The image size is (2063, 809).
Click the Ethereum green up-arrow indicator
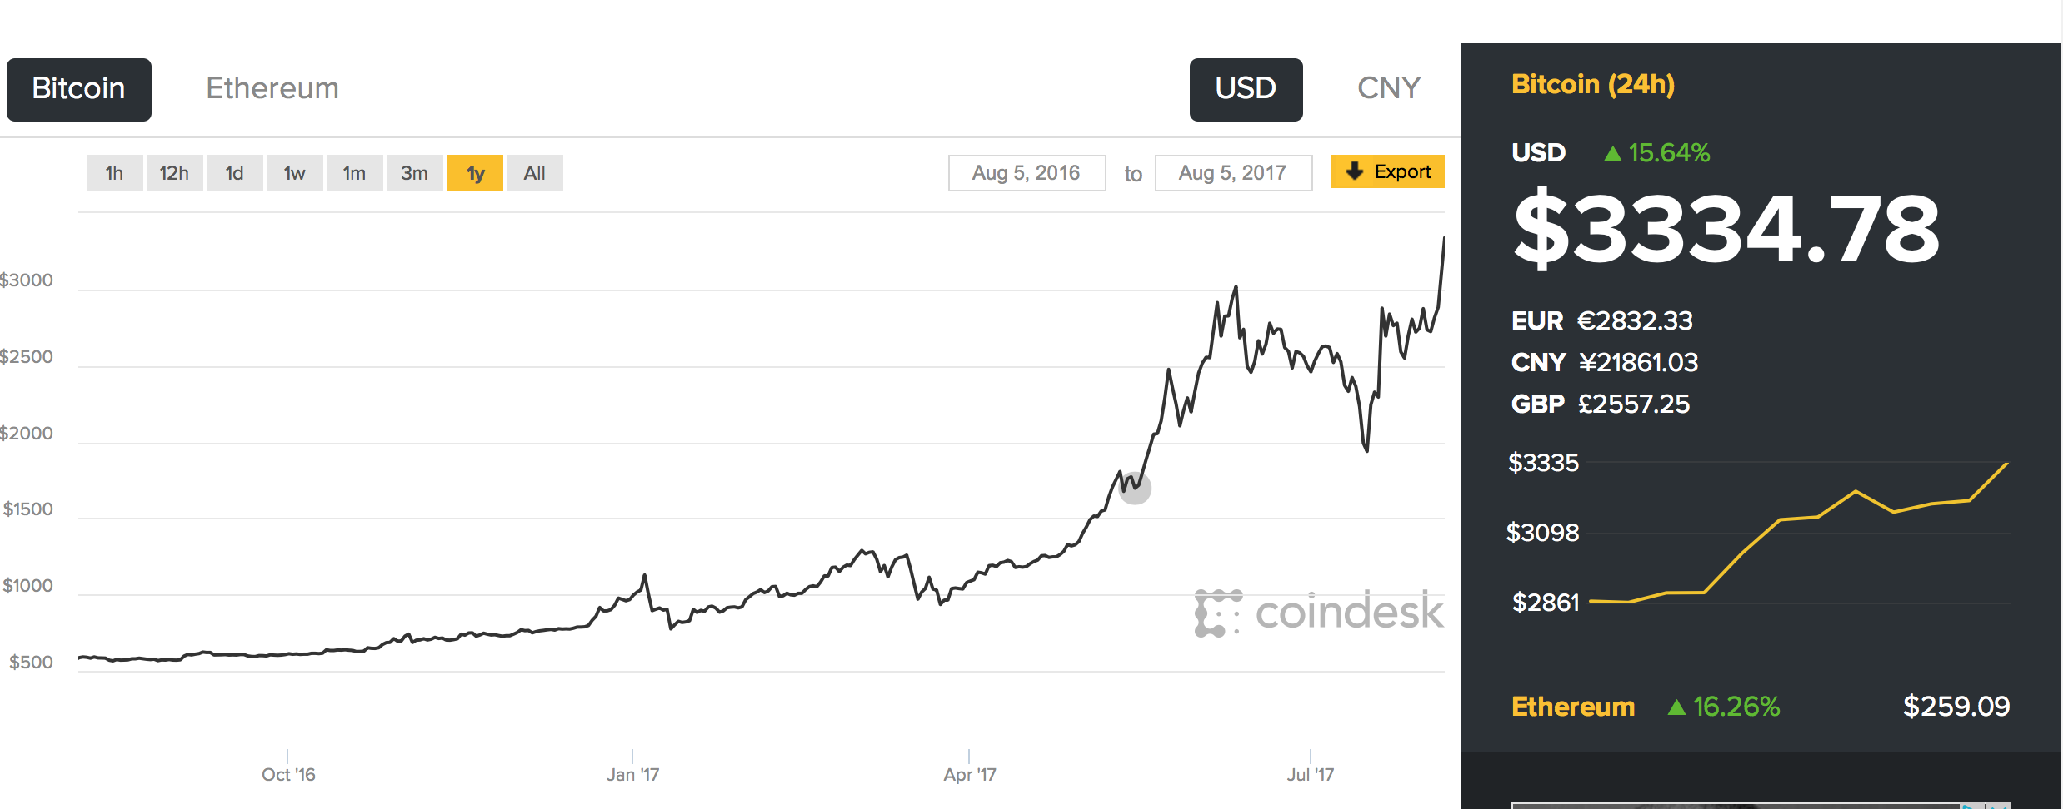1676,707
